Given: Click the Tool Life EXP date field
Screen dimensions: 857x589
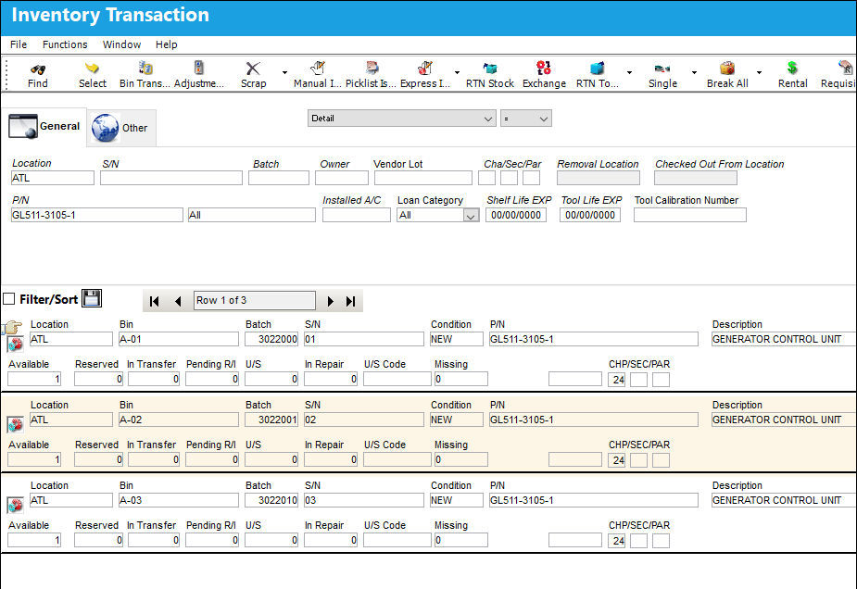Looking at the screenshot, I should pyautogui.click(x=590, y=215).
